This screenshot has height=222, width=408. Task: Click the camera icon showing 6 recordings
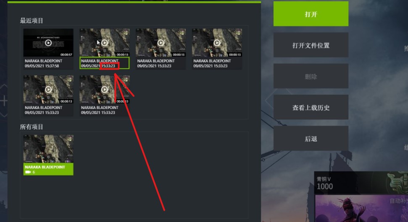28,172
